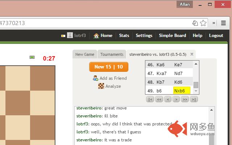Click chat message 'it was a trade'
The width and height of the screenshot is (232, 145).
coord(118,140)
